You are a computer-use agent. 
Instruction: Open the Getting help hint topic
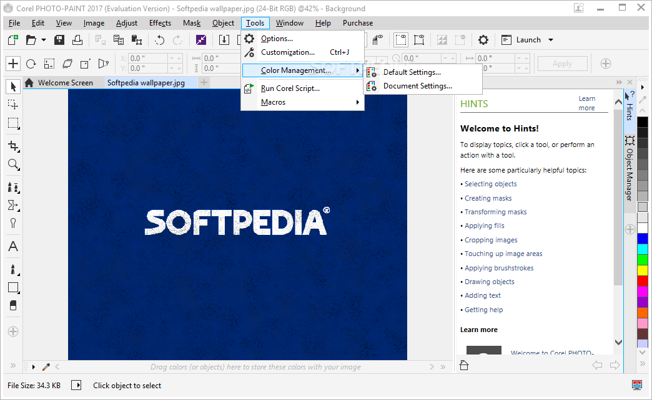[483, 310]
